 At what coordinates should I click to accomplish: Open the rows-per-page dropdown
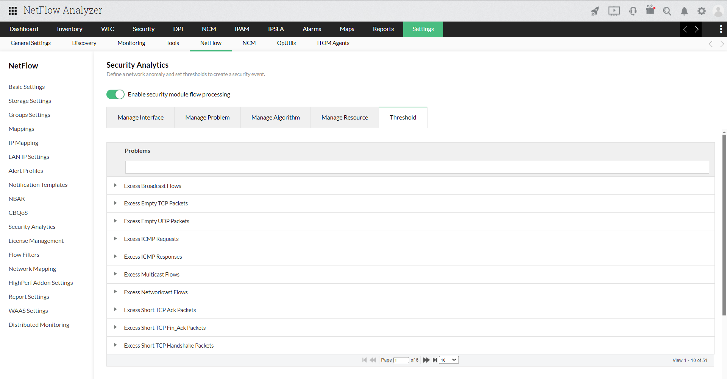coord(449,360)
